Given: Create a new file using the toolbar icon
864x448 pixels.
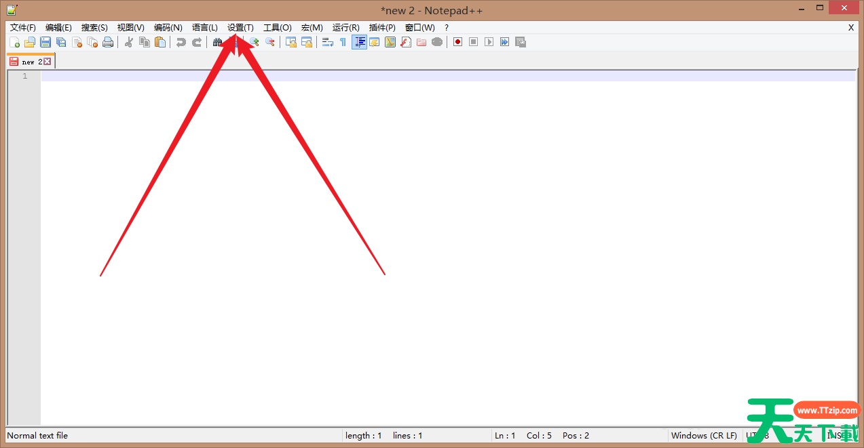Looking at the screenshot, I should pos(16,42).
